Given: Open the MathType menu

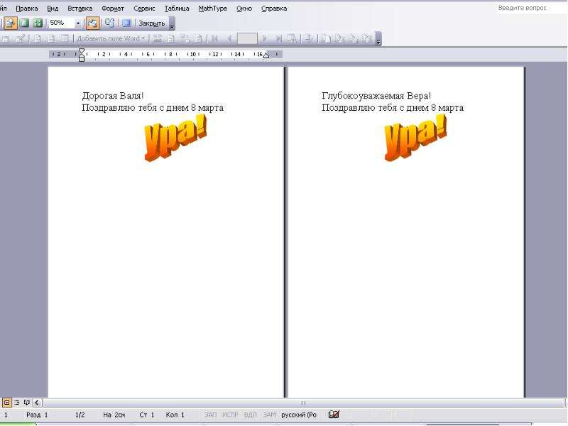Looking at the screenshot, I should pyautogui.click(x=212, y=9).
